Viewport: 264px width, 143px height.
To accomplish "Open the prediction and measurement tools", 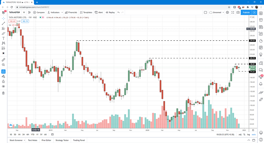I will coord(3,48).
